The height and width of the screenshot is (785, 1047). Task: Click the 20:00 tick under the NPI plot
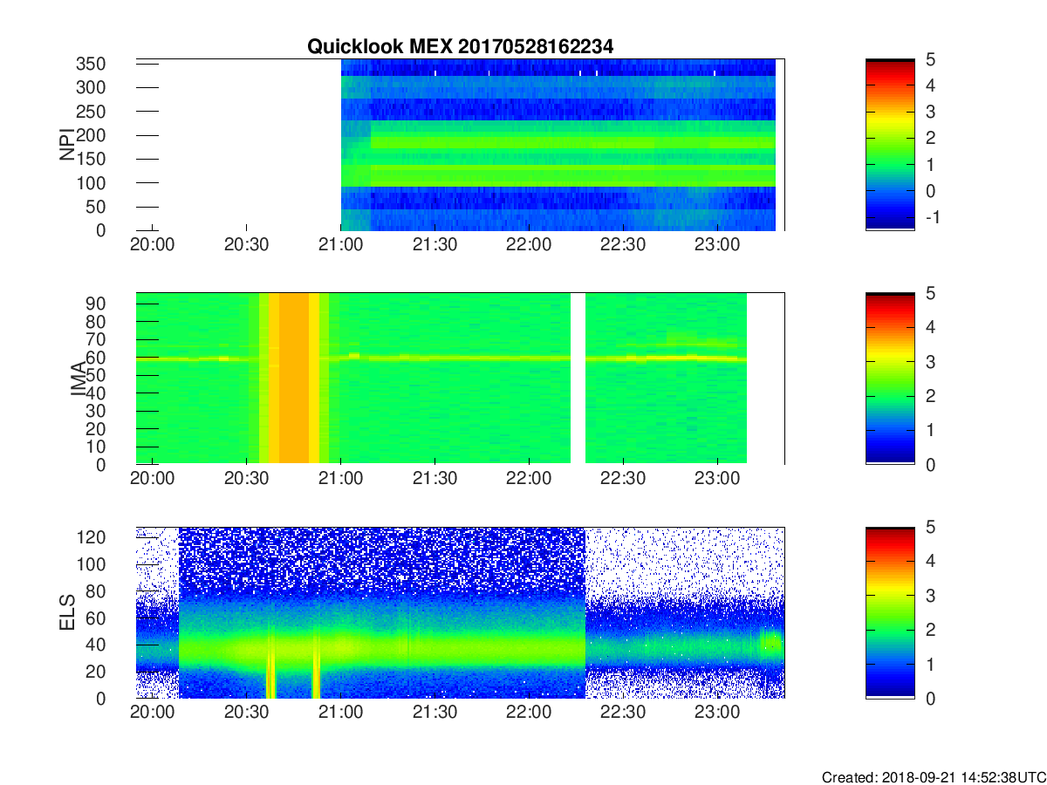click(153, 246)
